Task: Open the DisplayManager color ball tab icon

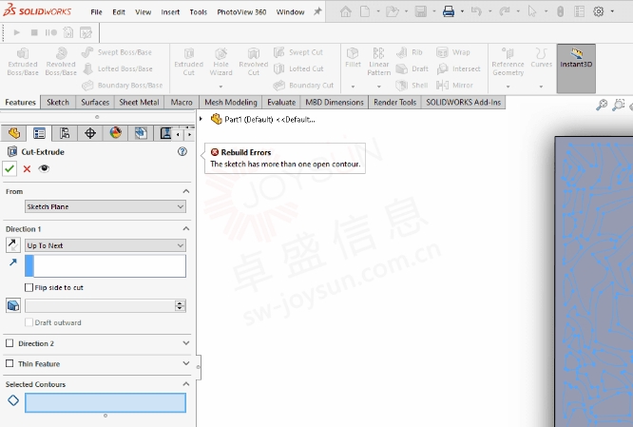Action: (x=115, y=133)
